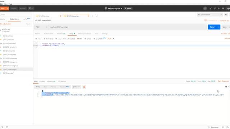The width and height of the screenshot is (230, 129).
Task: Open the [DELETE] /categories request
Action: (x=10, y=62)
